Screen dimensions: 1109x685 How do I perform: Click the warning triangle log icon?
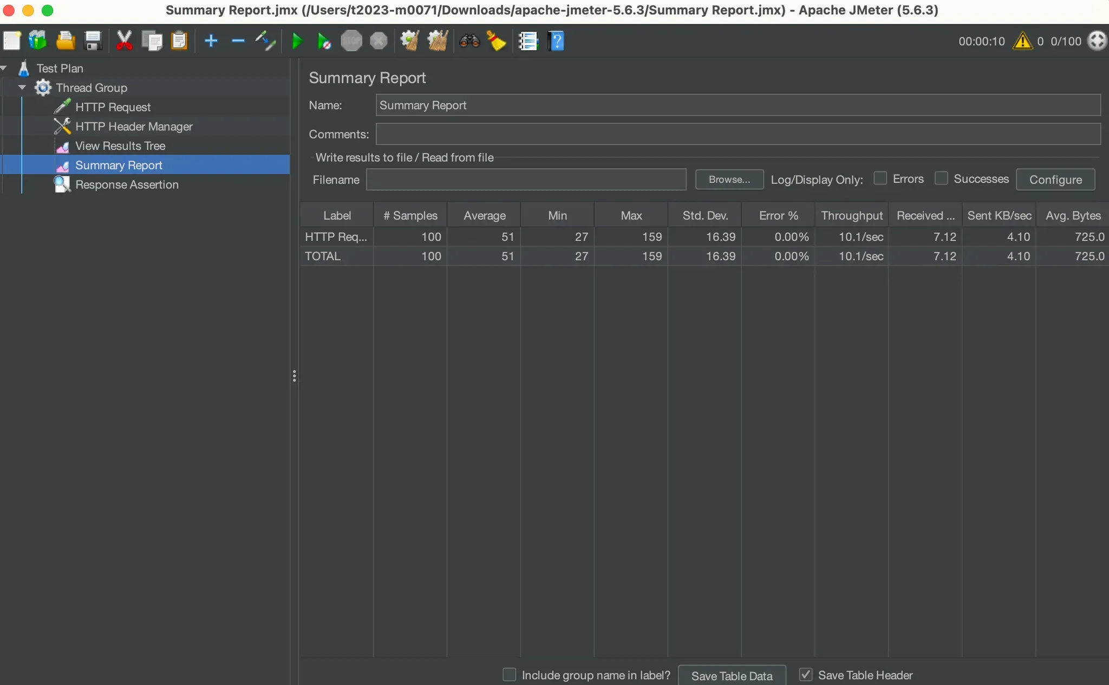pos(1022,41)
